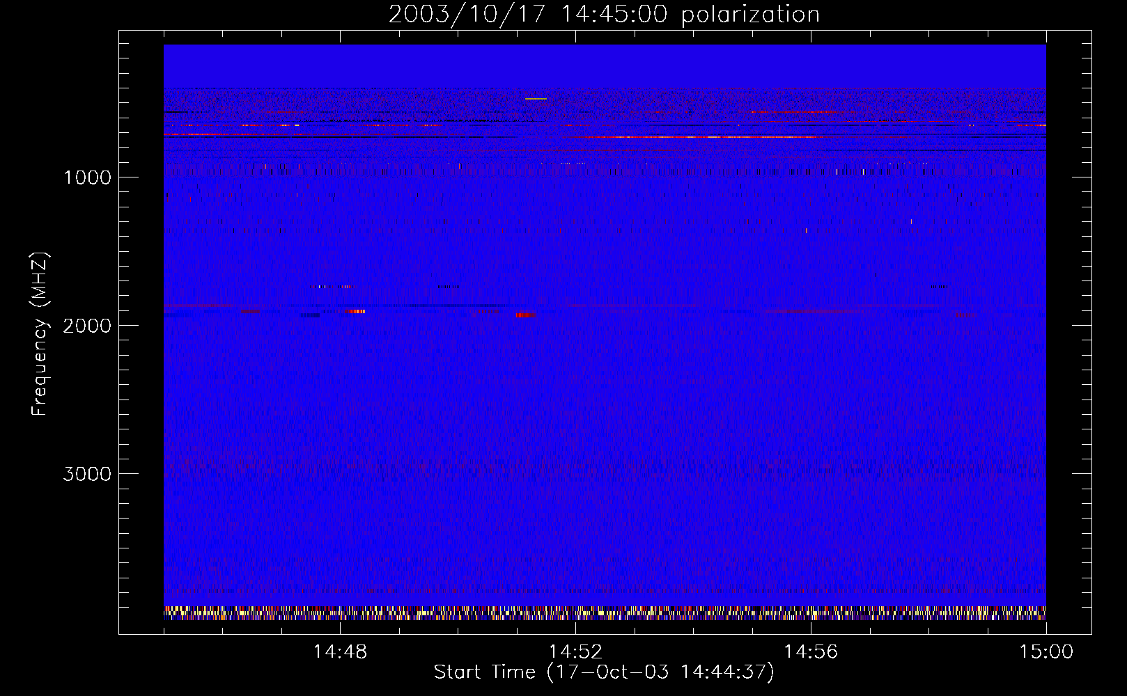Click the 15:00 time axis label

point(1046,652)
